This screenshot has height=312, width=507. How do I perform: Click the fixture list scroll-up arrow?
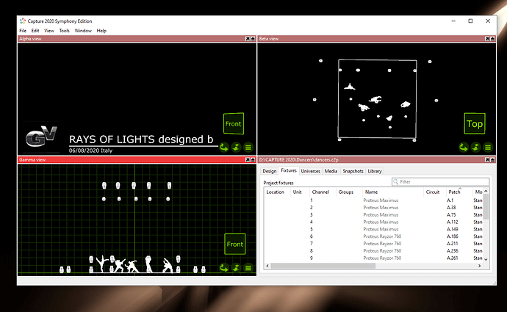coord(486,191)
